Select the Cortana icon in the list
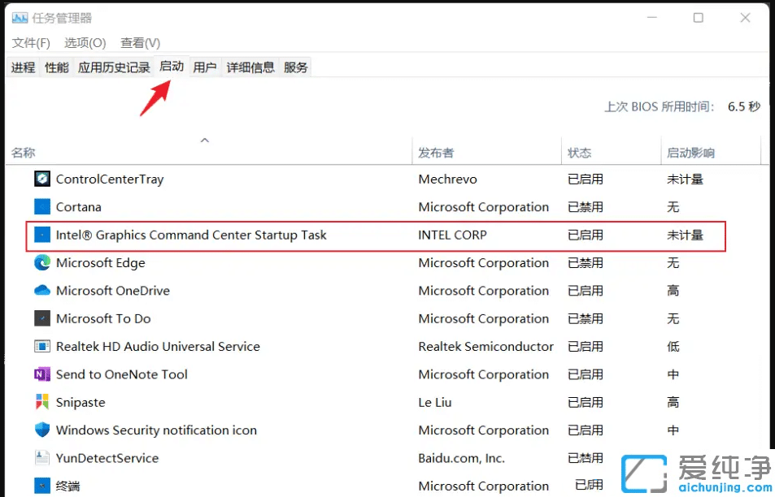Image resolution: width=775 pixels, height=497 pixels. click(42, 207)
